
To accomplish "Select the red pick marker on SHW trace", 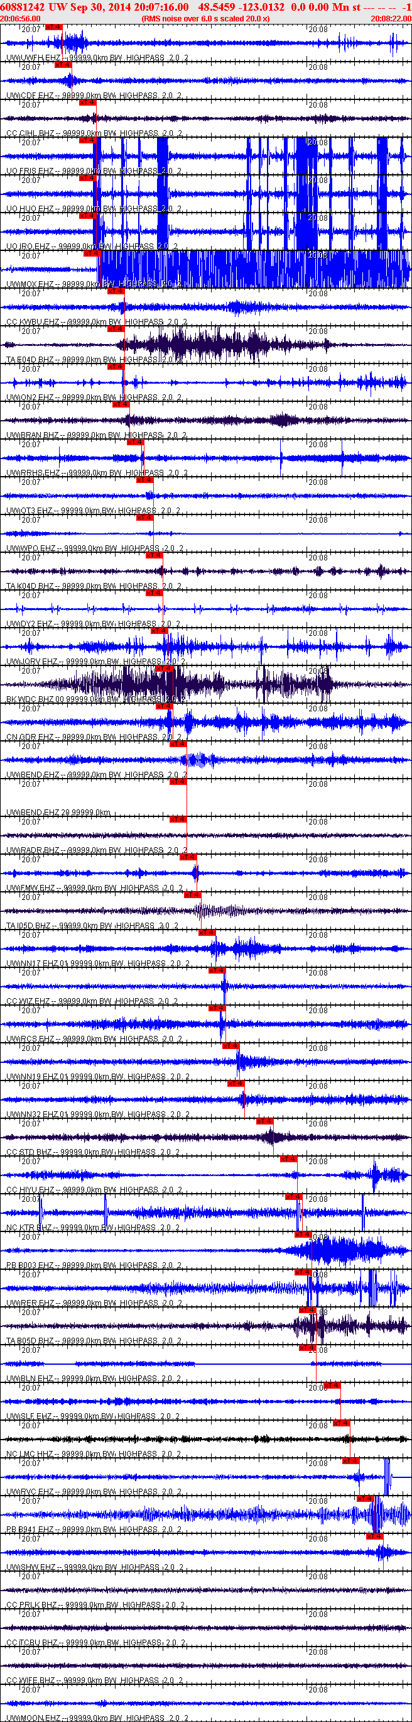I will (x=374, y=1537).
